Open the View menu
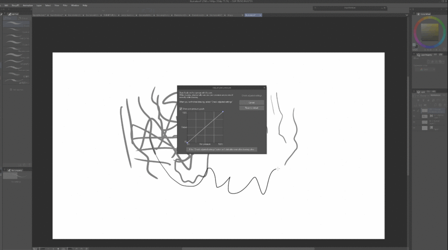This screenshot has width=448, height=250. coord(57,6)
